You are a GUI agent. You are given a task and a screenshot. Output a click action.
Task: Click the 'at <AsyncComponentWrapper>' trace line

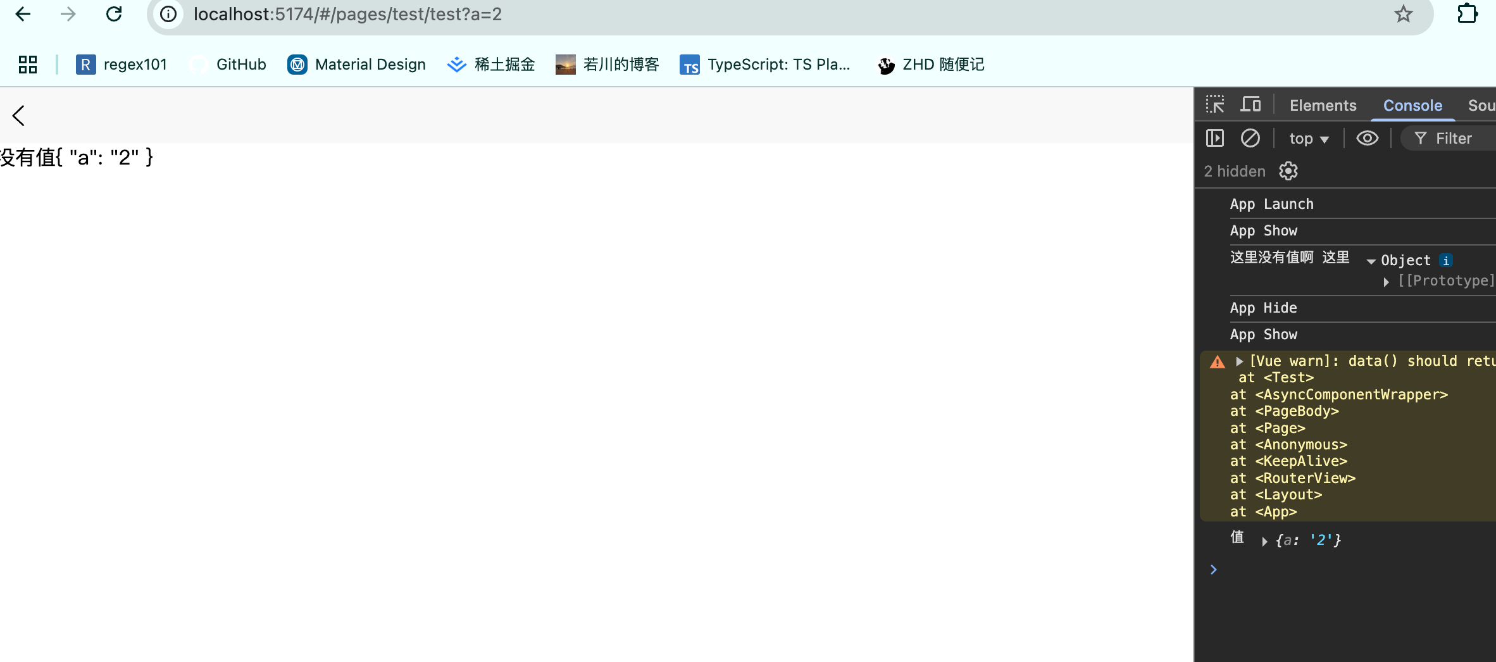(1338, 394)
